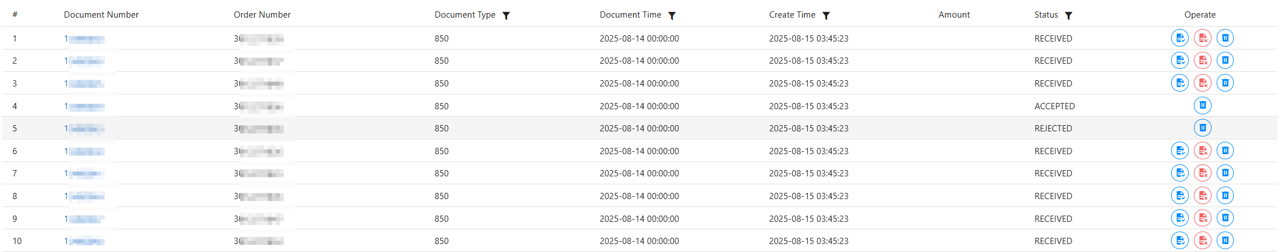Click the Amount column header

954,15
